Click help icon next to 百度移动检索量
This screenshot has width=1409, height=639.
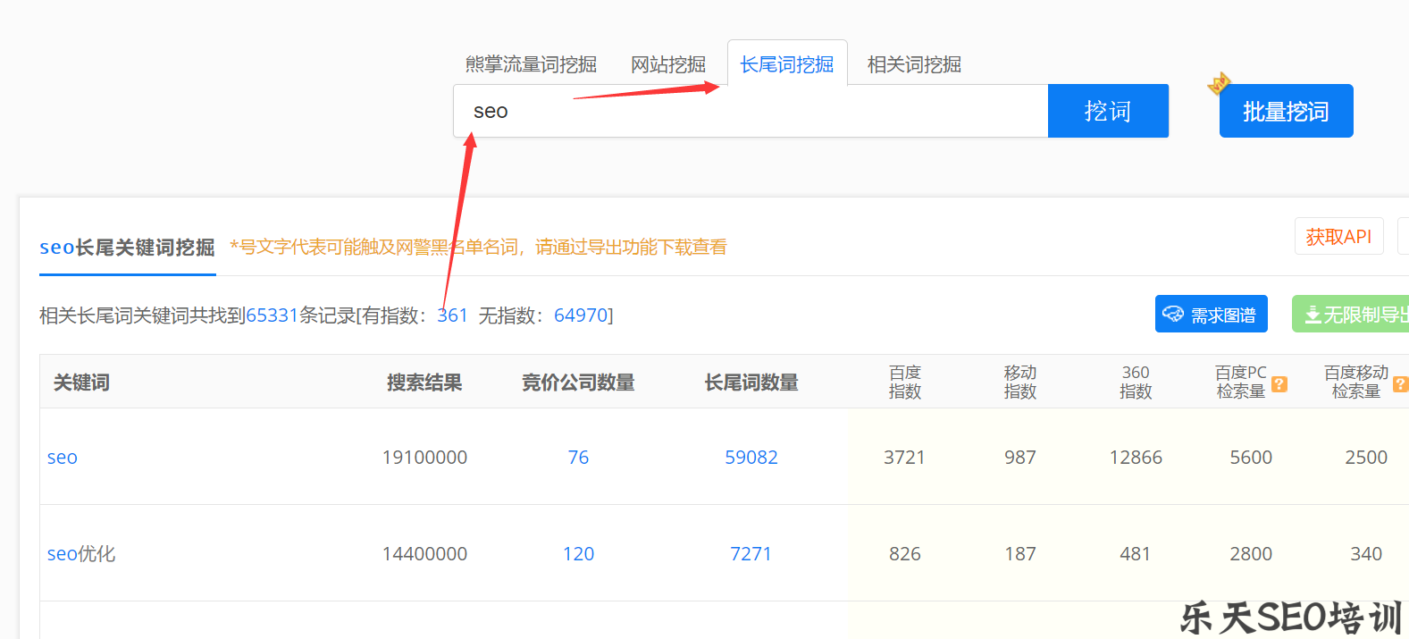click(1400, 384)
